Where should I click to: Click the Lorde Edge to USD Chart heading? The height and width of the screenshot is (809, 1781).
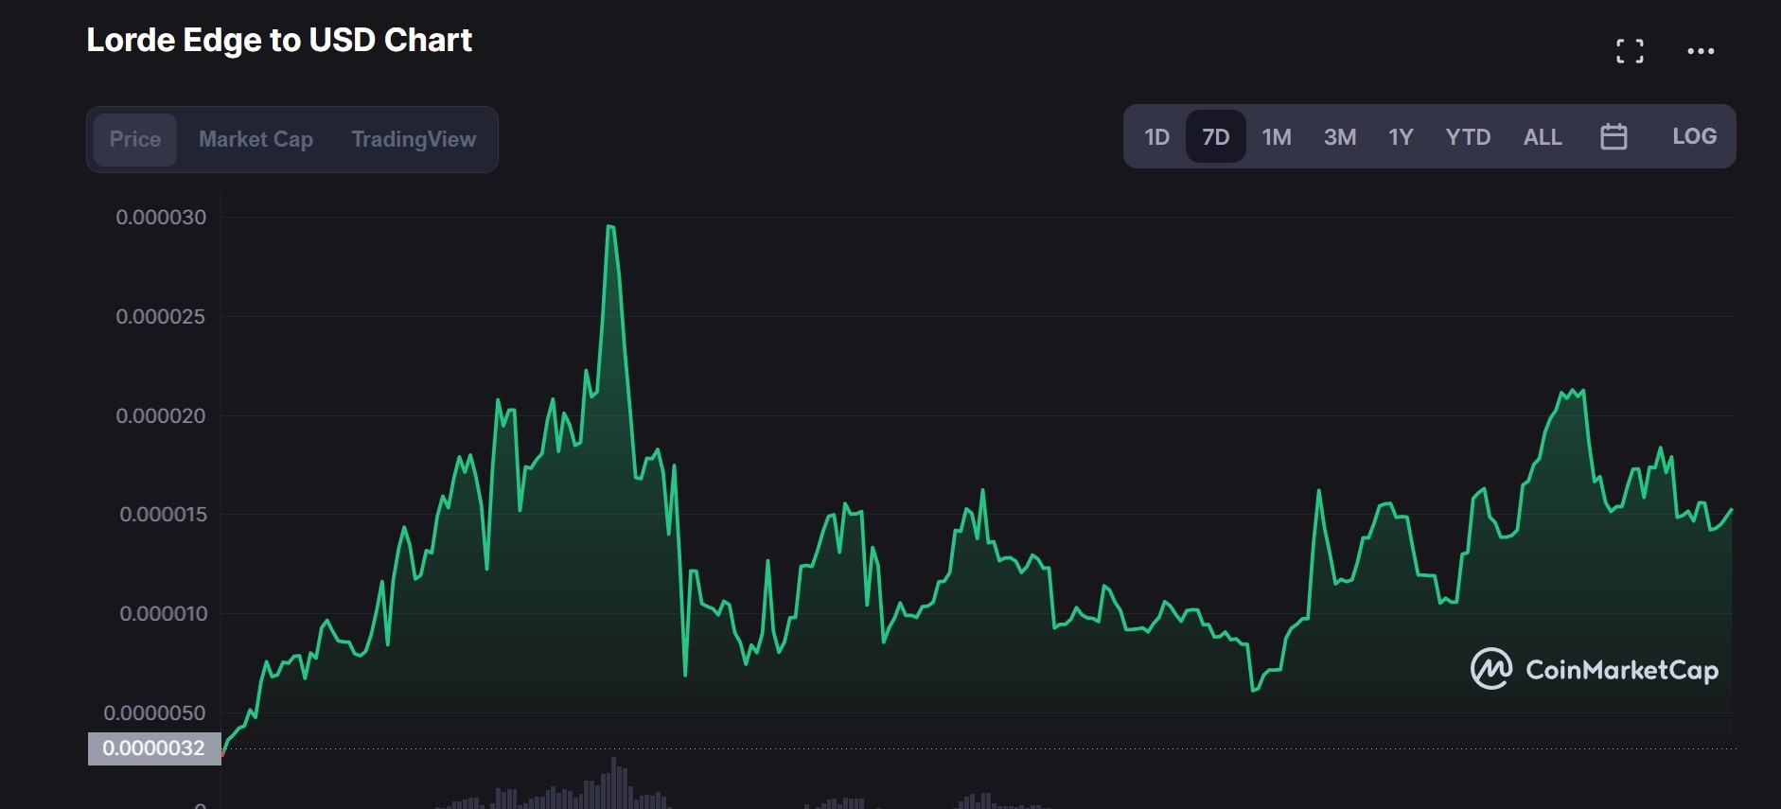coord(279,40)
